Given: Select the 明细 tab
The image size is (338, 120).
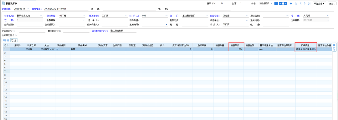Looking at the screenshot, I should [x=6, y=40].
